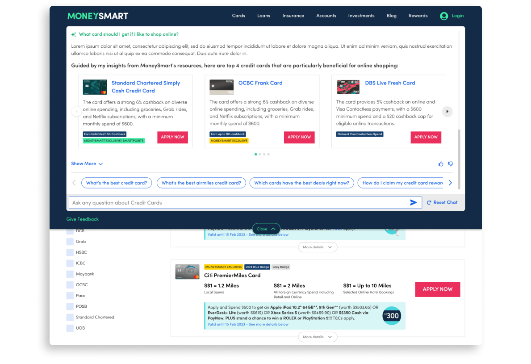Ask "What's the best credit card?"

tap(117, 183)
